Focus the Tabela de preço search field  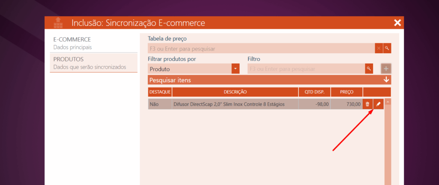[x=261, y=49]
